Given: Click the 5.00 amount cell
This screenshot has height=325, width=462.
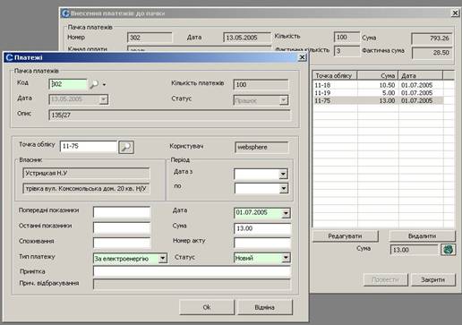Looking at the screenshot, I should point(378,93).
